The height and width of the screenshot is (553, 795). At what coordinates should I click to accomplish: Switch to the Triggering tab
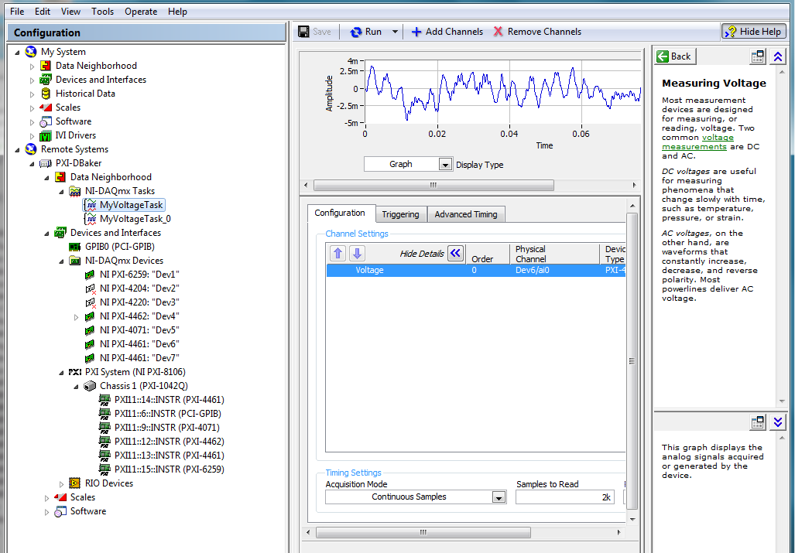[400, 214]
